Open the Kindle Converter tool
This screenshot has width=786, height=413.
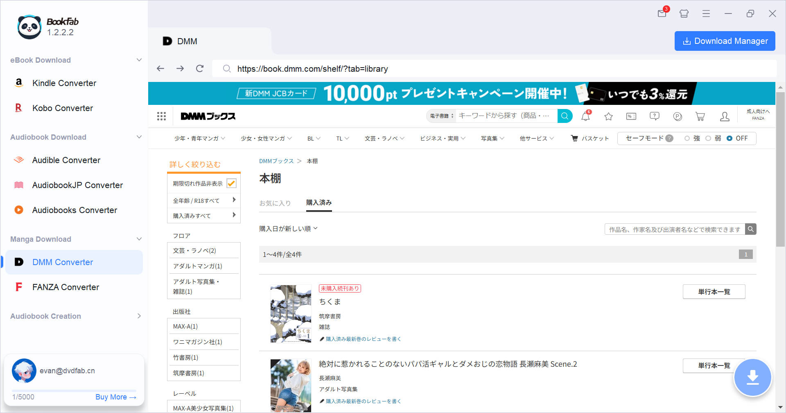pos(64,83)
